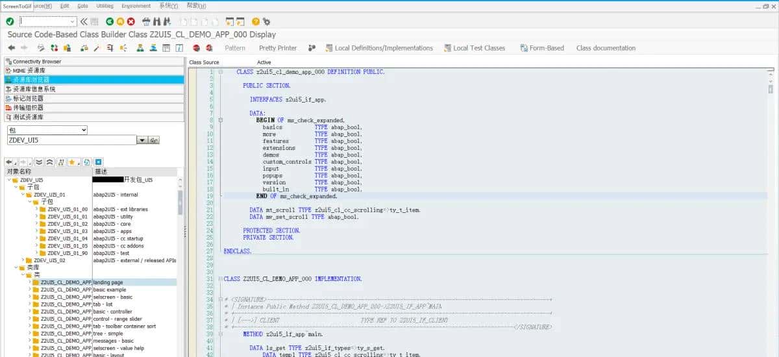Expand the landing page class node
Screen dimensions: 779x357
(x=30, y=282)
